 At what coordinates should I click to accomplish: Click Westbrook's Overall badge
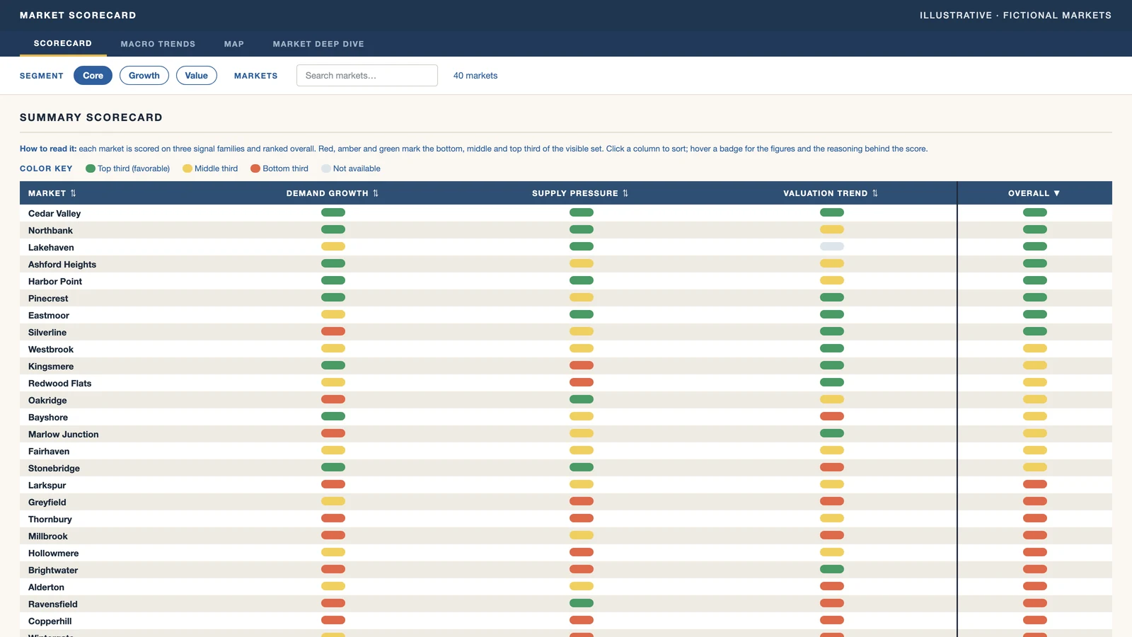point(1035,348)
